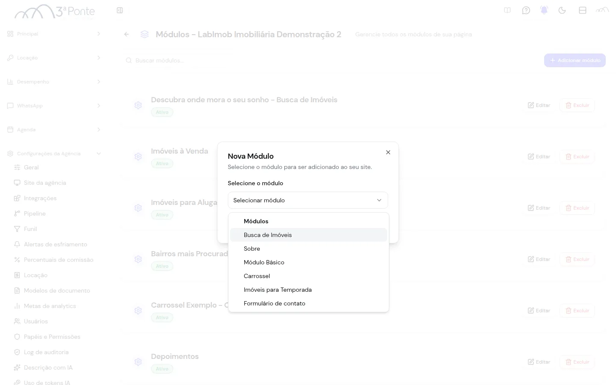Open the documentation book icon
This screenshot has width=616, height=385.
tap(507, 10)
